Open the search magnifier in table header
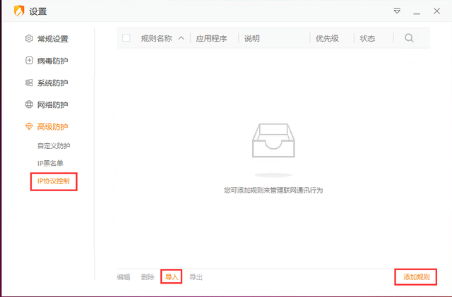 (x=409, y=38)
